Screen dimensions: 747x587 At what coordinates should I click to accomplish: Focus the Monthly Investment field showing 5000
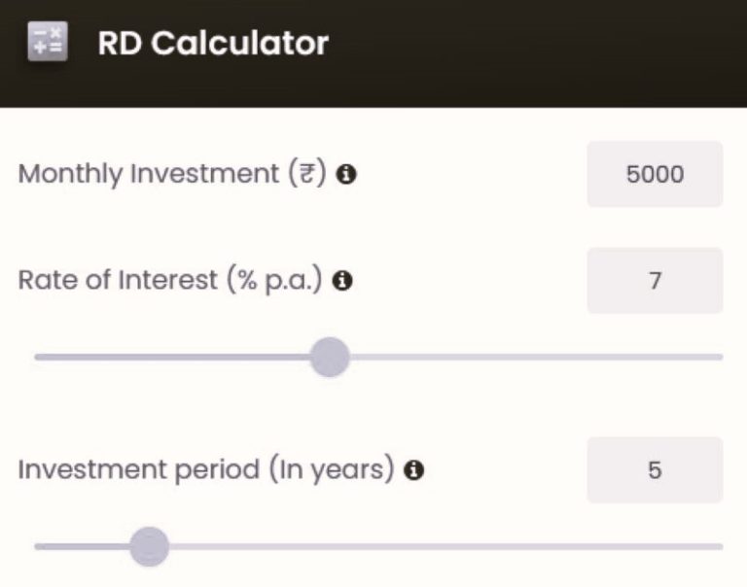pyautogui.click(x=655, y=175)
